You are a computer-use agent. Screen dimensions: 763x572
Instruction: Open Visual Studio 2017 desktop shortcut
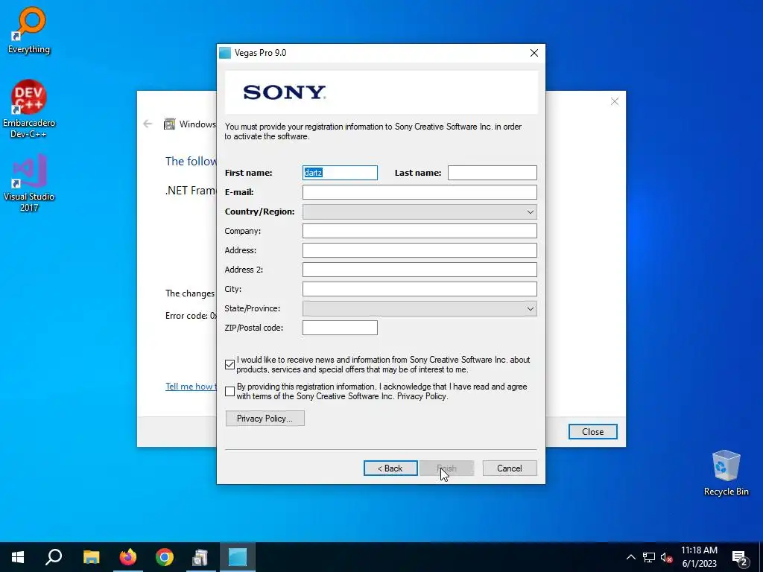point(29,183)
